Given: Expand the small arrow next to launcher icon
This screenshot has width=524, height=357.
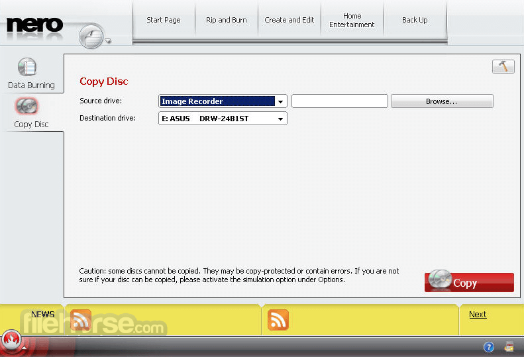Looking at the screenshot, I should tap(108, 41).
